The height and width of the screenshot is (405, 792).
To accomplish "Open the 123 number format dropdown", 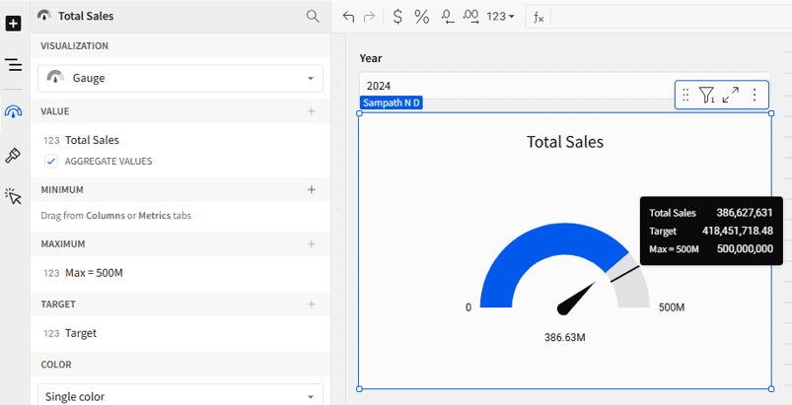I will click(x=501, y=16).
